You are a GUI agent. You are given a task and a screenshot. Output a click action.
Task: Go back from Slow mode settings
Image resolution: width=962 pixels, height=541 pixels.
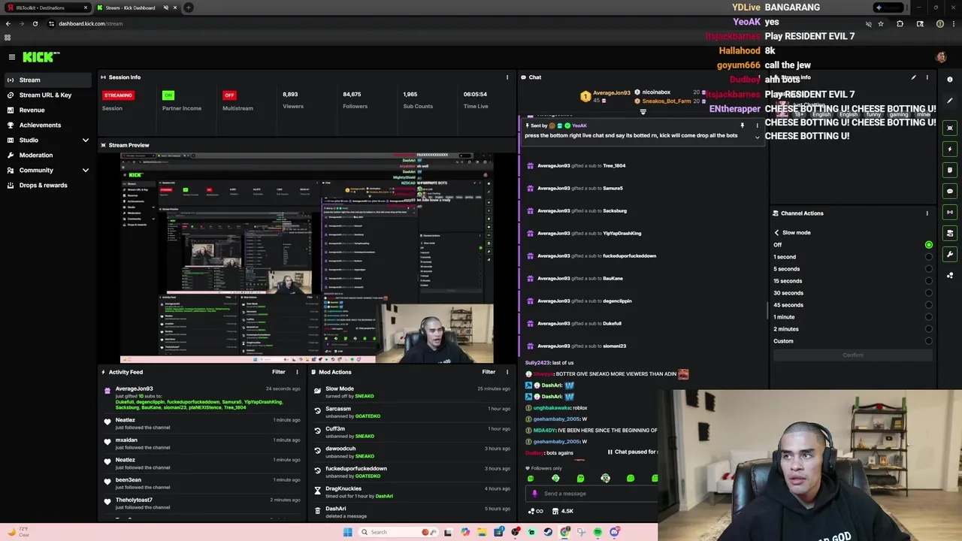[x=776, y=233]
